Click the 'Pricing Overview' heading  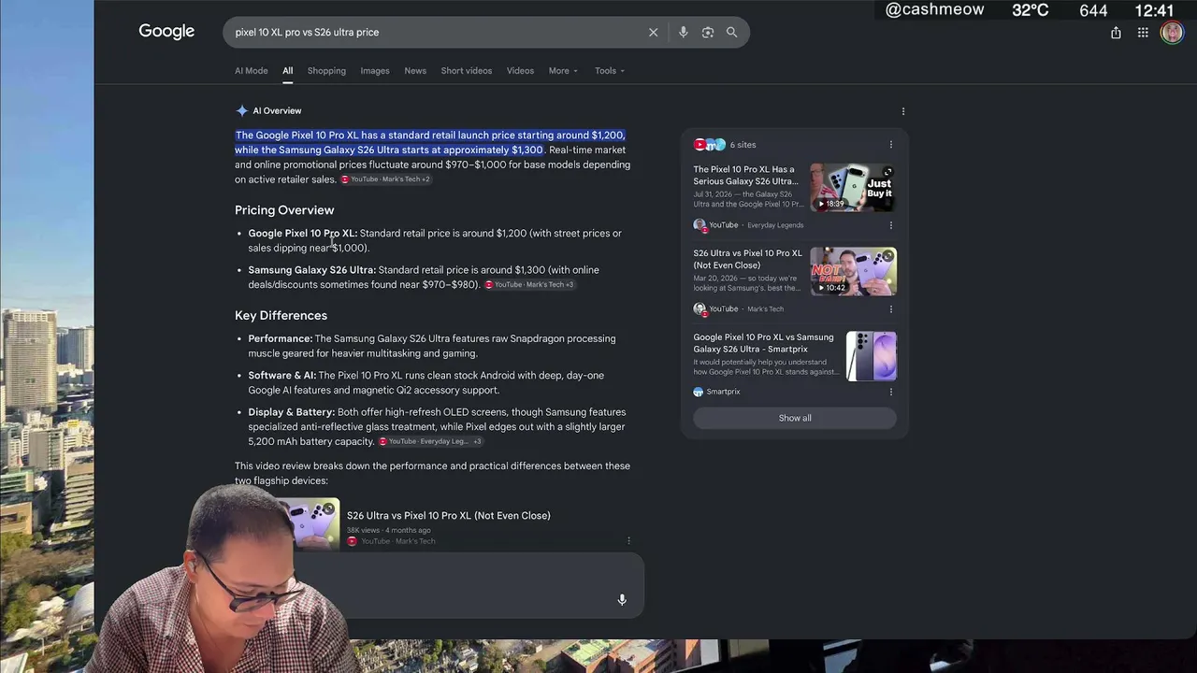pyautogui.click(x=284, y=210)
